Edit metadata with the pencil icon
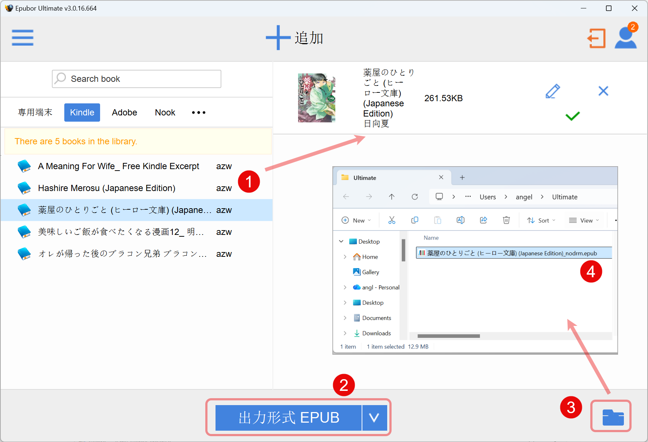Viewport: 648px width, 442px height. (x=553, y=91)
